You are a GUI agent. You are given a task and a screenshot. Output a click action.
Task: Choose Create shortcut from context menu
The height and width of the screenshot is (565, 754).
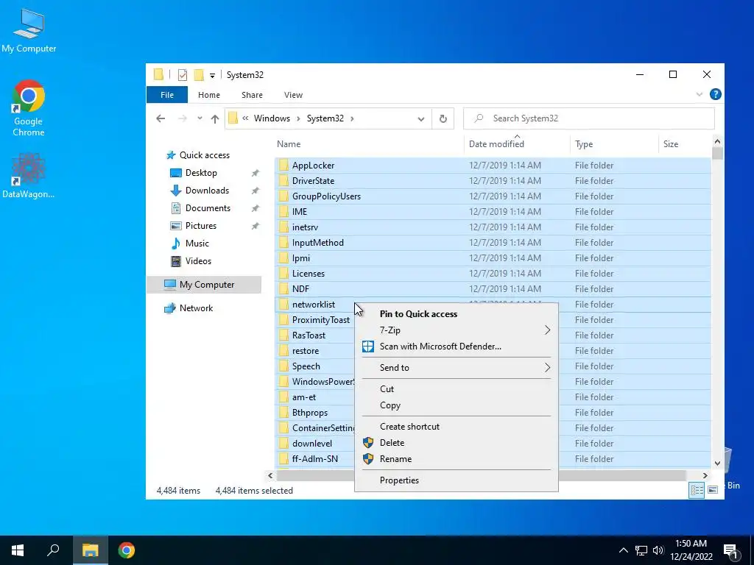(456, 426)
